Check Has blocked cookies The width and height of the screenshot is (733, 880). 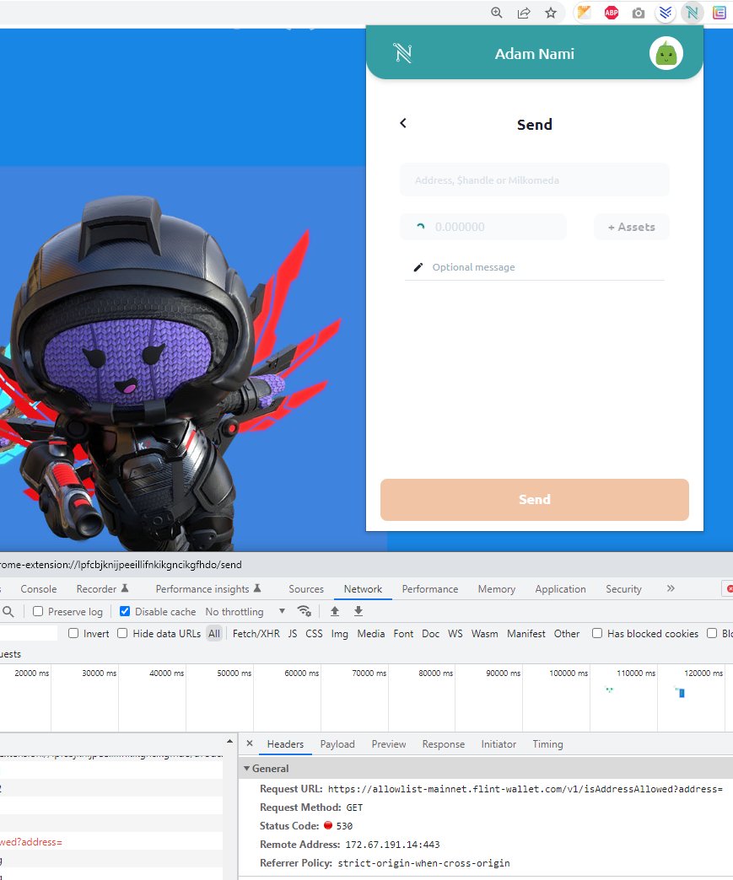pyautogui.click(x=597, y=633)
